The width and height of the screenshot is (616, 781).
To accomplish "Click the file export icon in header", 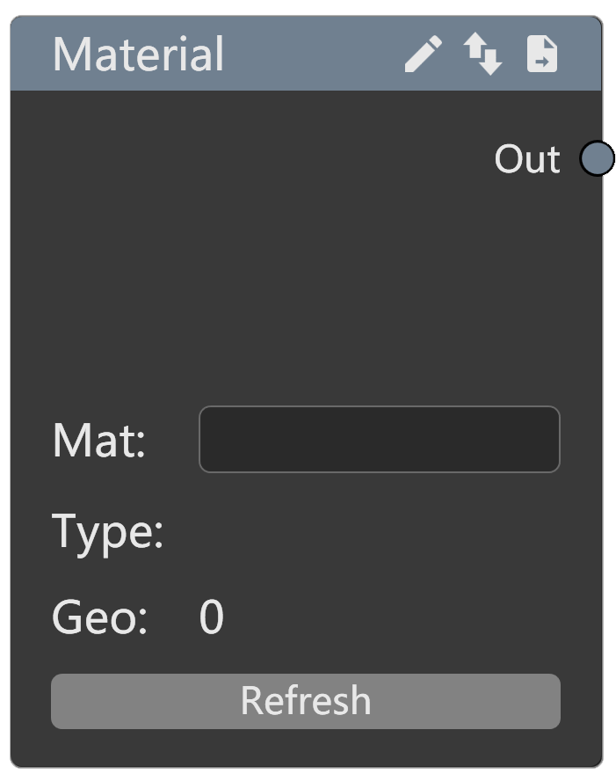I will point(542,55).
